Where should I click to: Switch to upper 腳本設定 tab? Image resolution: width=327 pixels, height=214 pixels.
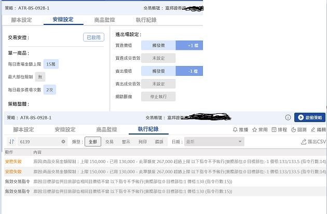coord(21,20)
